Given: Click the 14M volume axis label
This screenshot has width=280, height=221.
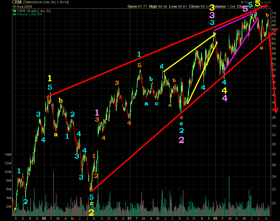Looking at the screenshot, I should point(8,154).
